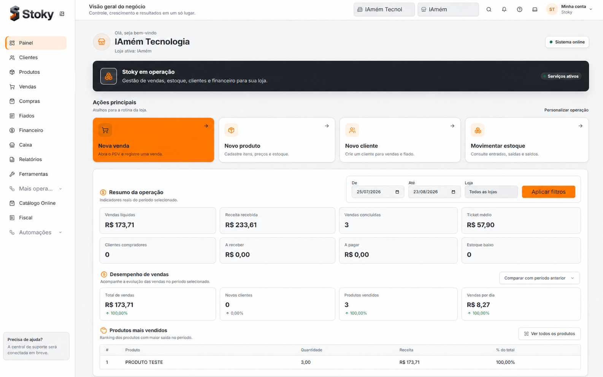Open calendar picker in Até date field
Image resolution: width=603 pixels, height=377 pixels.
coord(453,192)
